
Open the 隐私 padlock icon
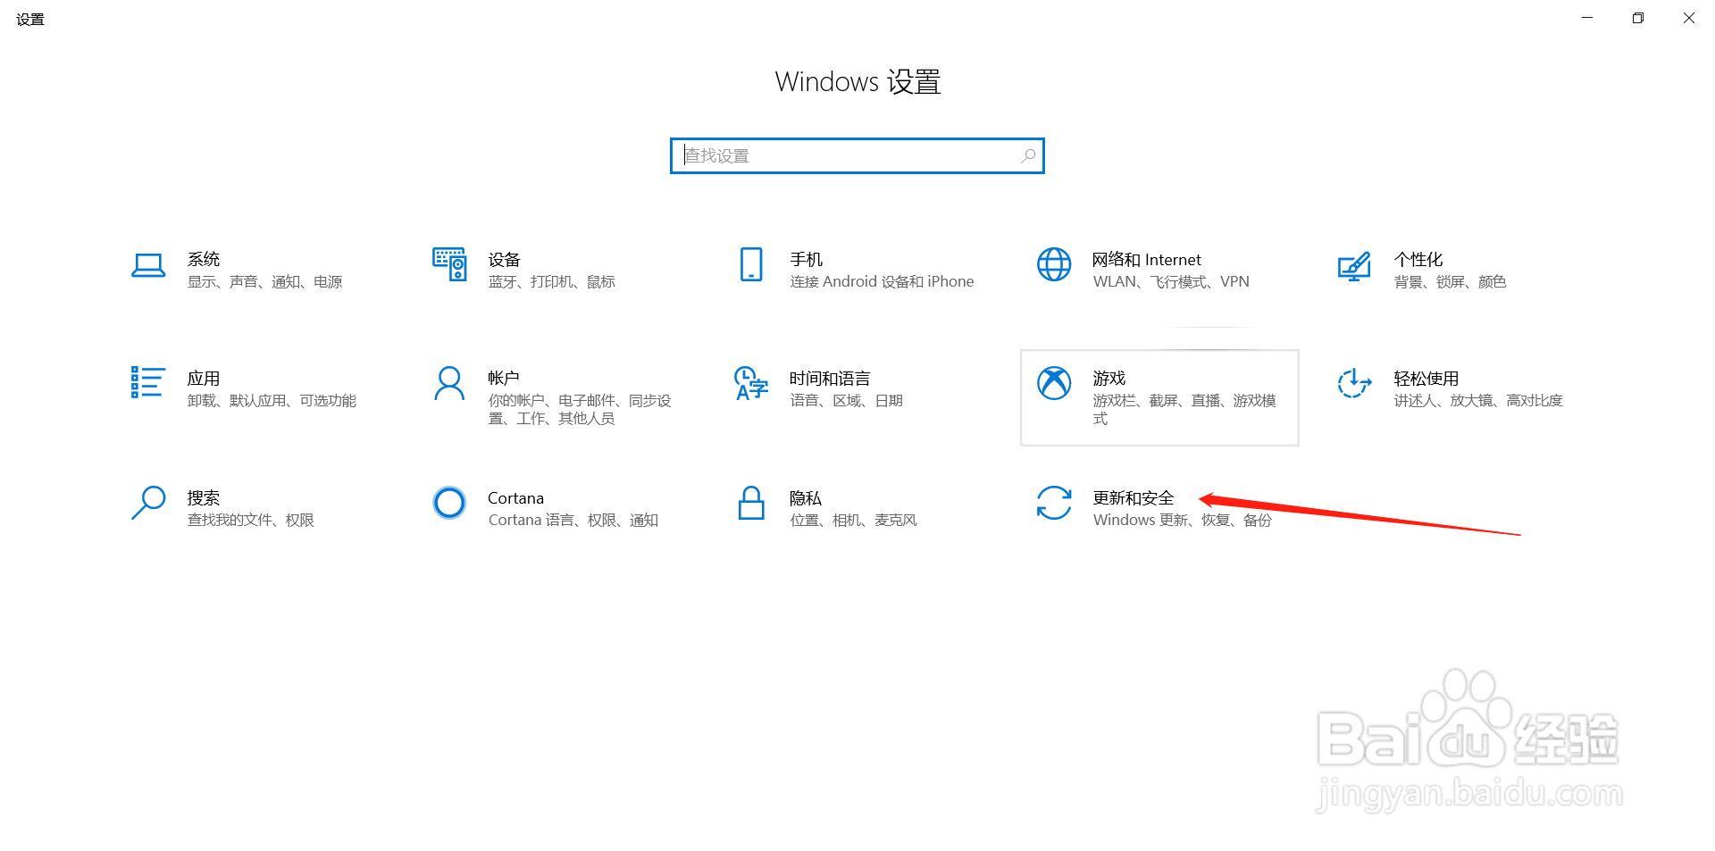coord(751,503)
